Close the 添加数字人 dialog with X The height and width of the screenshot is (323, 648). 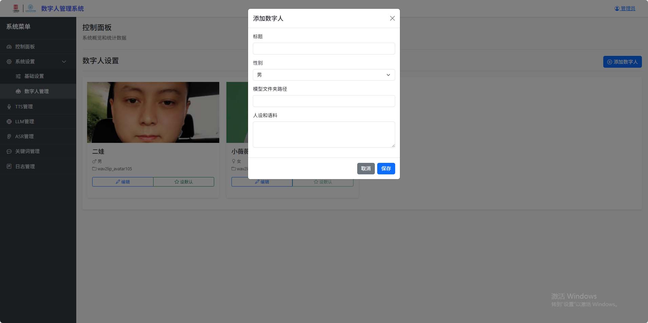(392, 18)
